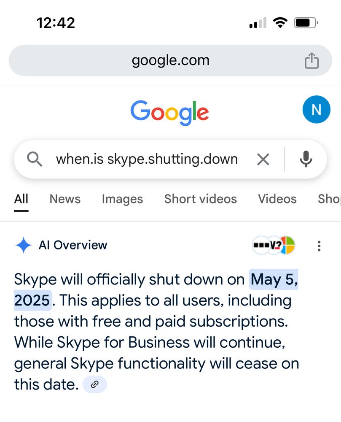
Task: Tap the magnifying glass search icon
Action: [35, 160]
